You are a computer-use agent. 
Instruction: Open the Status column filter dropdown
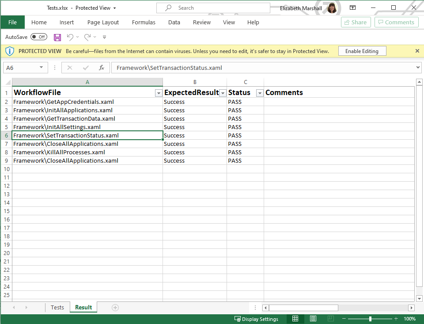260,93
